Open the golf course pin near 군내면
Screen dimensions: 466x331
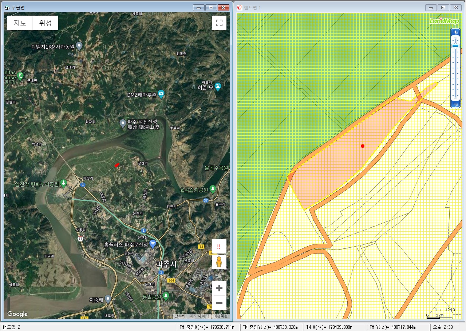(21, 76)
